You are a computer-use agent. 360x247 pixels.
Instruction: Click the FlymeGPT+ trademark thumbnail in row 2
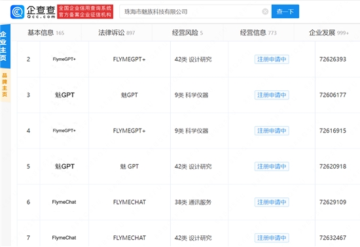64,59
